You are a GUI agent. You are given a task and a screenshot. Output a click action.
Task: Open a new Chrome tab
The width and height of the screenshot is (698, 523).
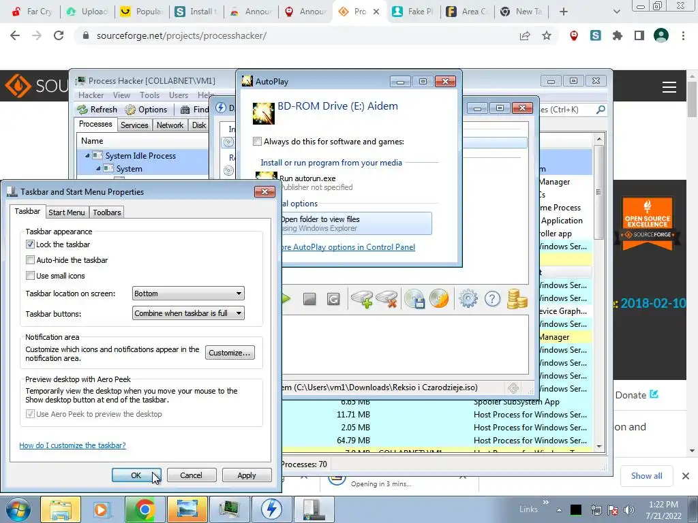point(564,12)
